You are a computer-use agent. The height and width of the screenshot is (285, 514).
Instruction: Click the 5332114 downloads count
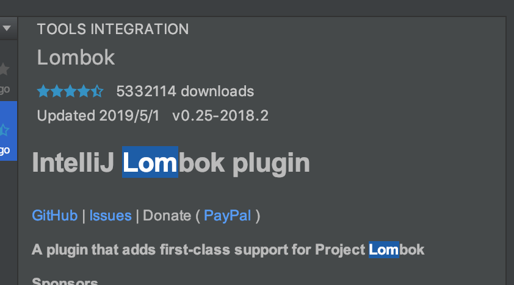pos(185,92)
